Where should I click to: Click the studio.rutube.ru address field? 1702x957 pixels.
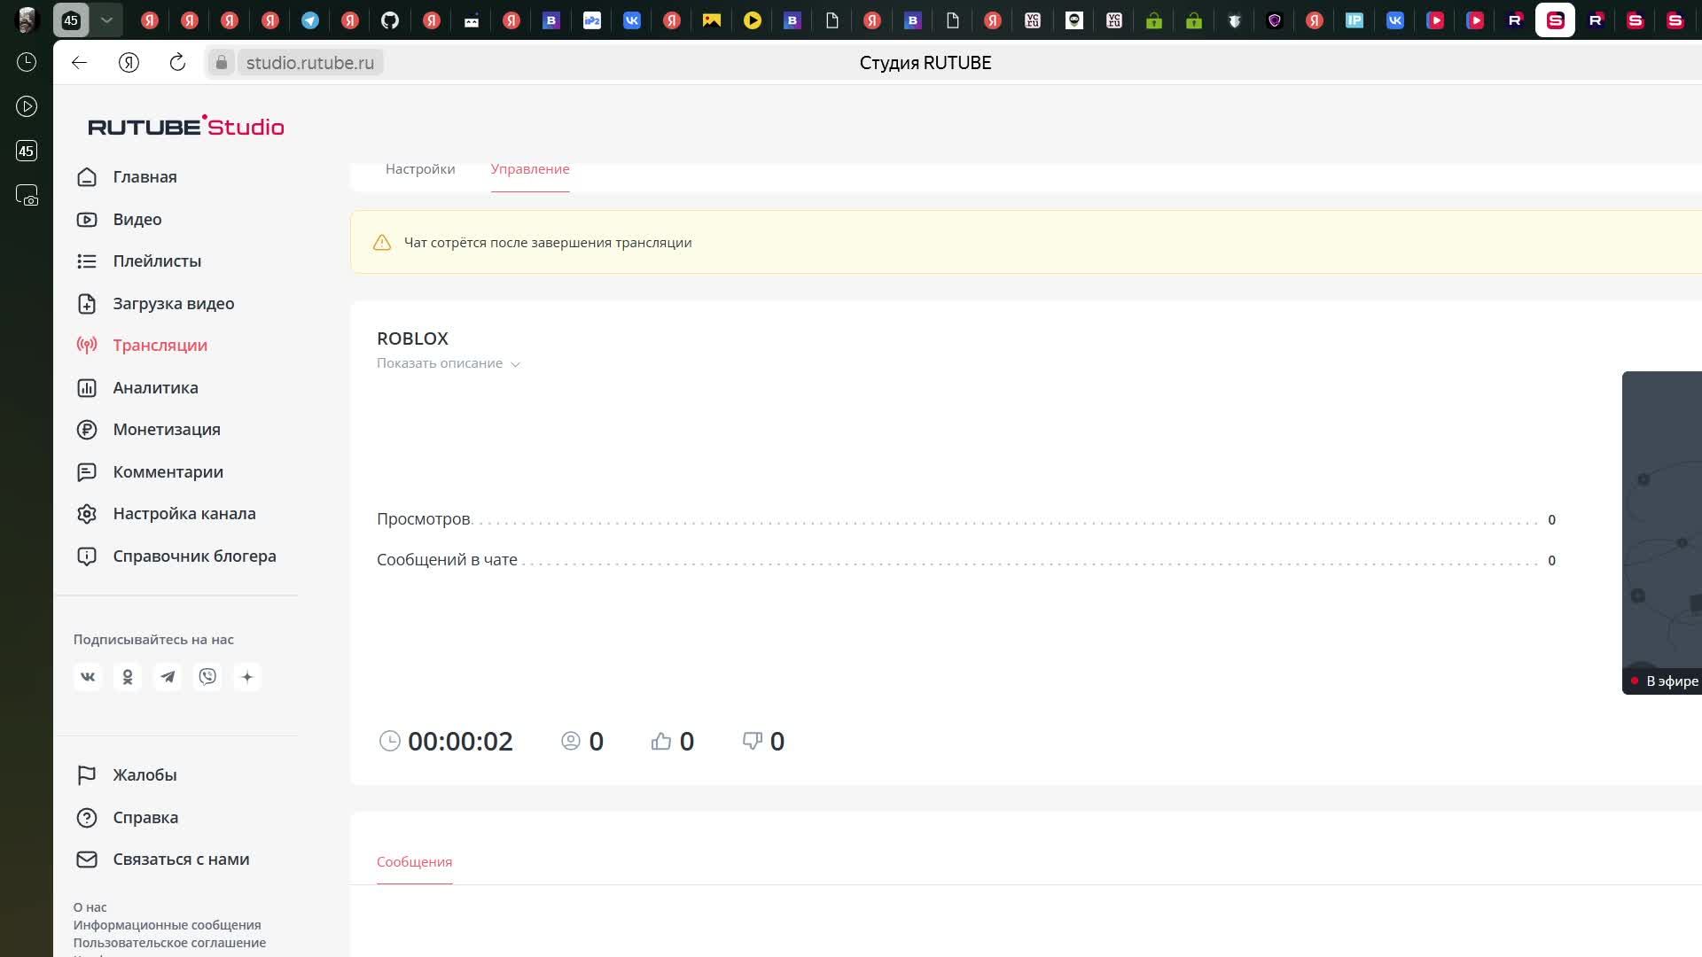(x=310, y=63)
